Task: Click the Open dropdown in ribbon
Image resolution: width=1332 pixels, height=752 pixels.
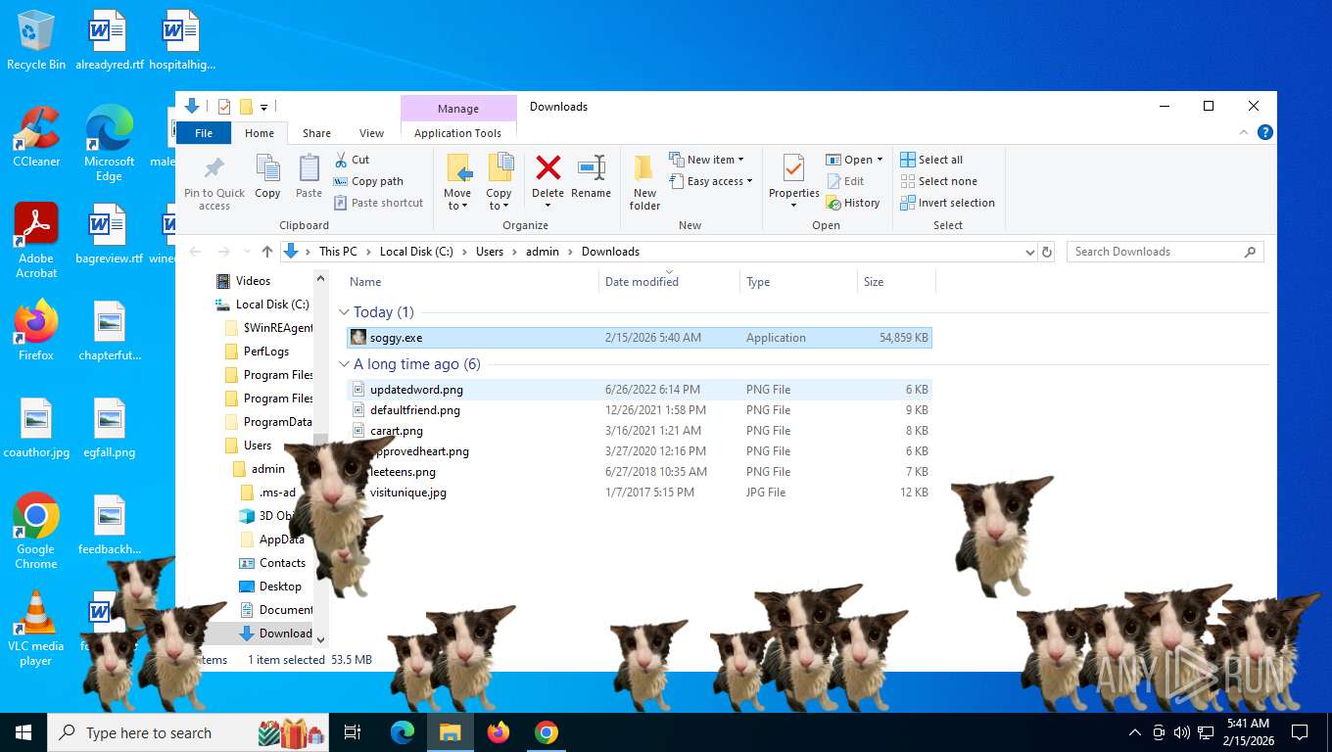Action: [x=854, y=160]
